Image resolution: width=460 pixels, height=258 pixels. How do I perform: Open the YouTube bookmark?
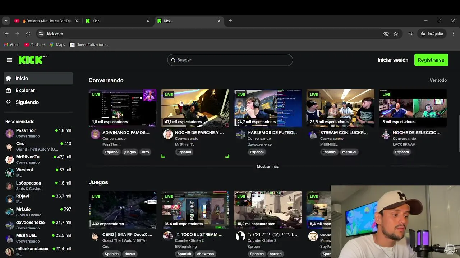(x=34, y=44)
